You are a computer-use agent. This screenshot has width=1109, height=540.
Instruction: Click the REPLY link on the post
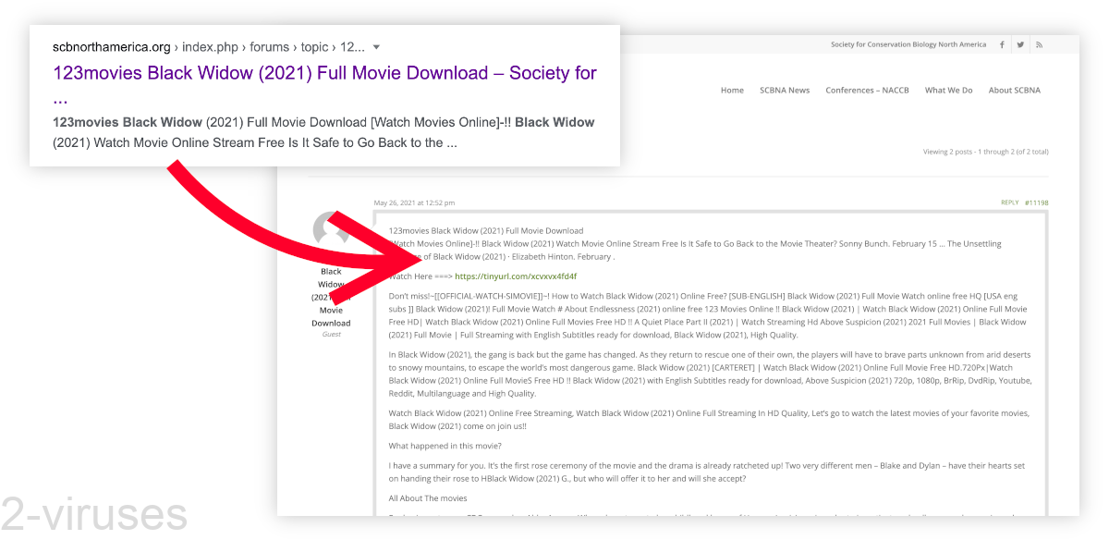[1009, 202]
